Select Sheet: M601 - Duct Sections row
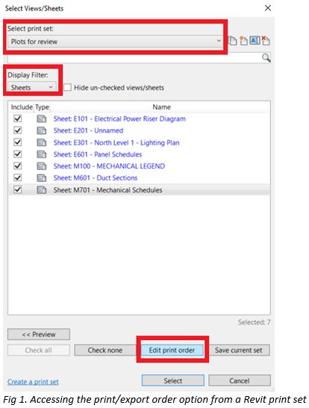The image size is (309, 408). (x=140, y=178)
